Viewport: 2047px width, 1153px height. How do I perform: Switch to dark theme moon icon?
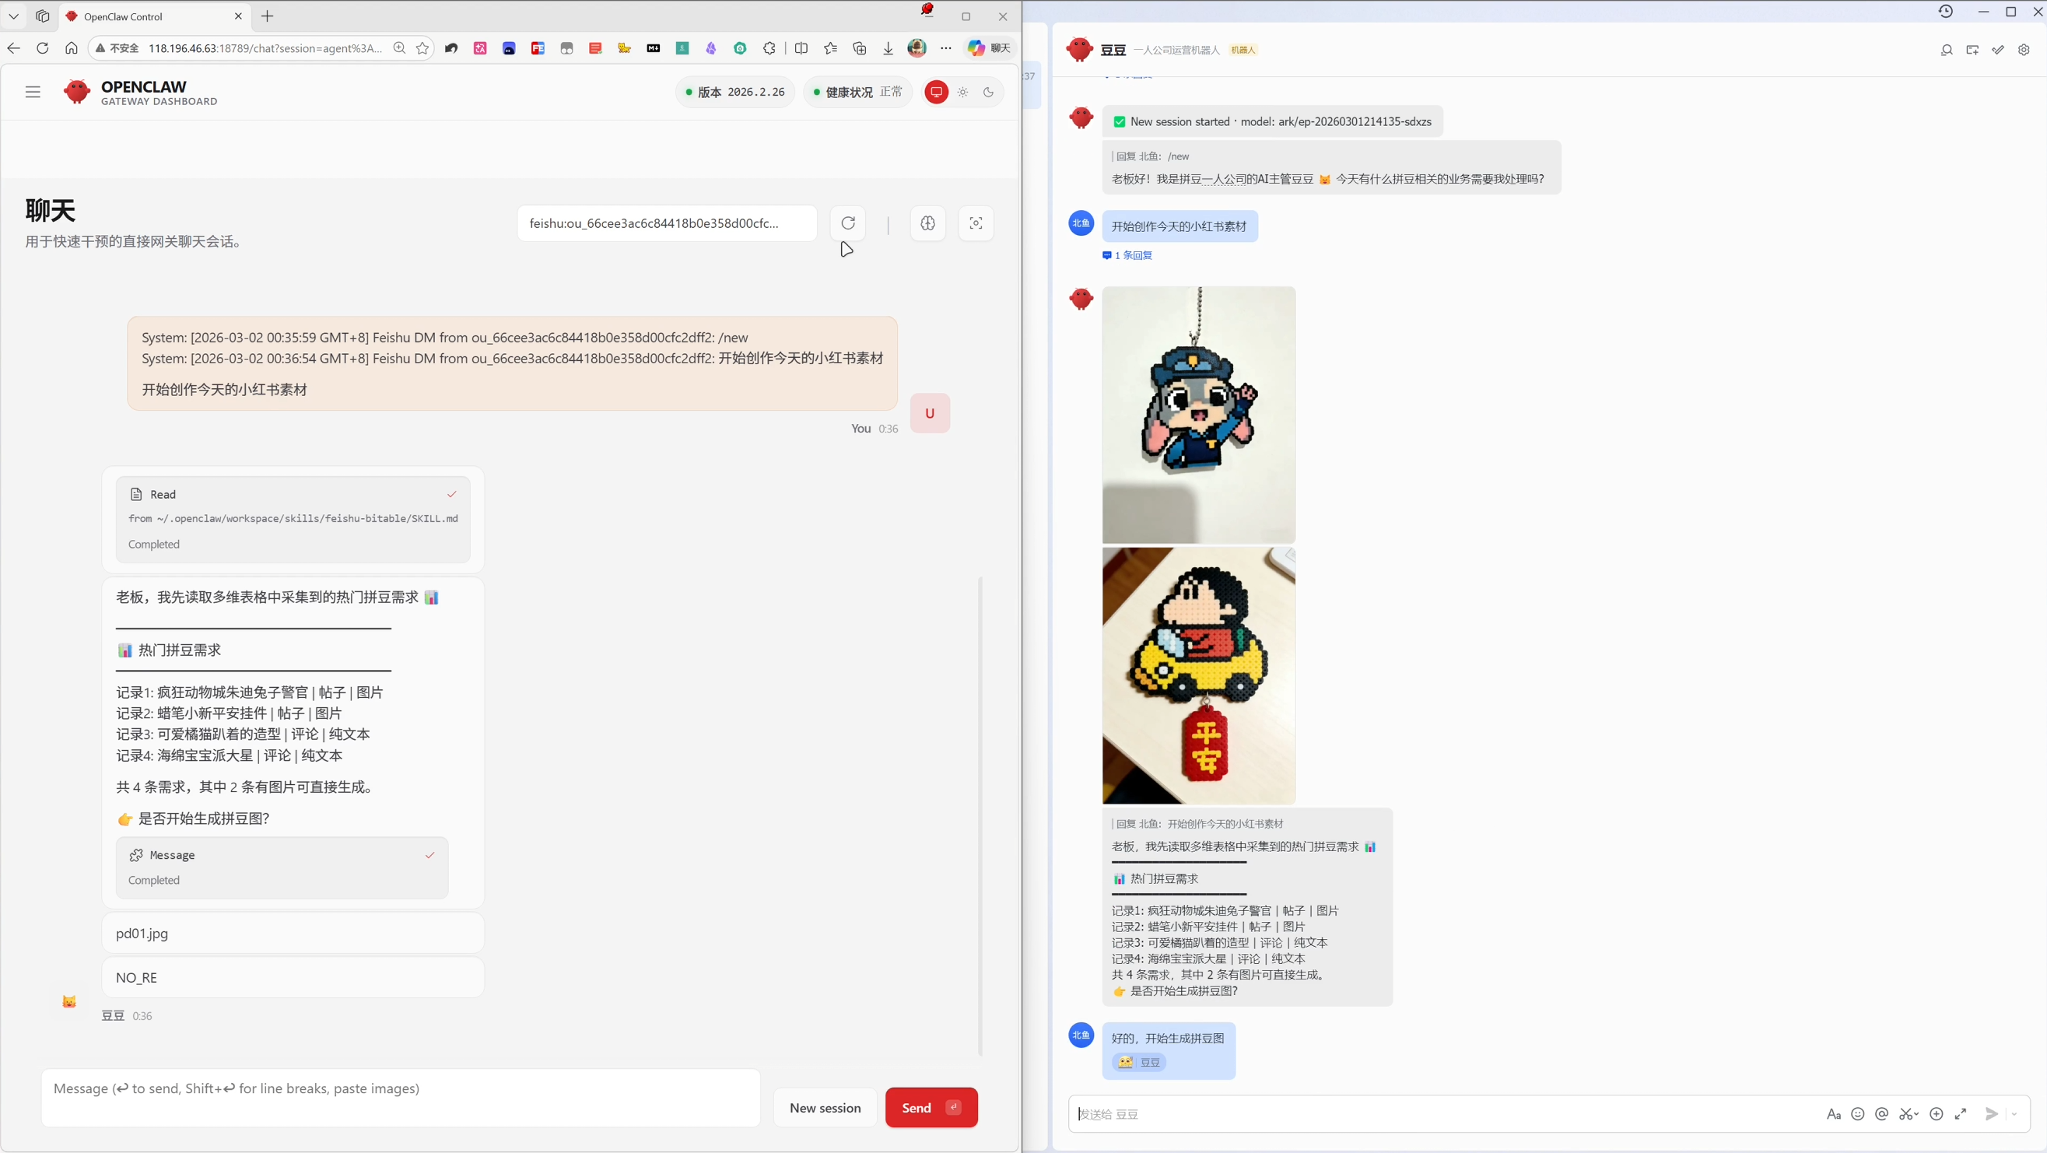click(989, 92)
